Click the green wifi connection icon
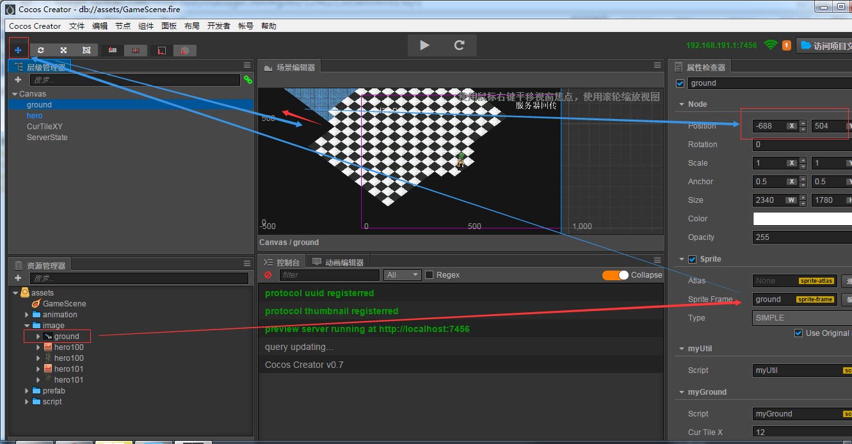This screenshot has width=852, height=444. [771, 45]
